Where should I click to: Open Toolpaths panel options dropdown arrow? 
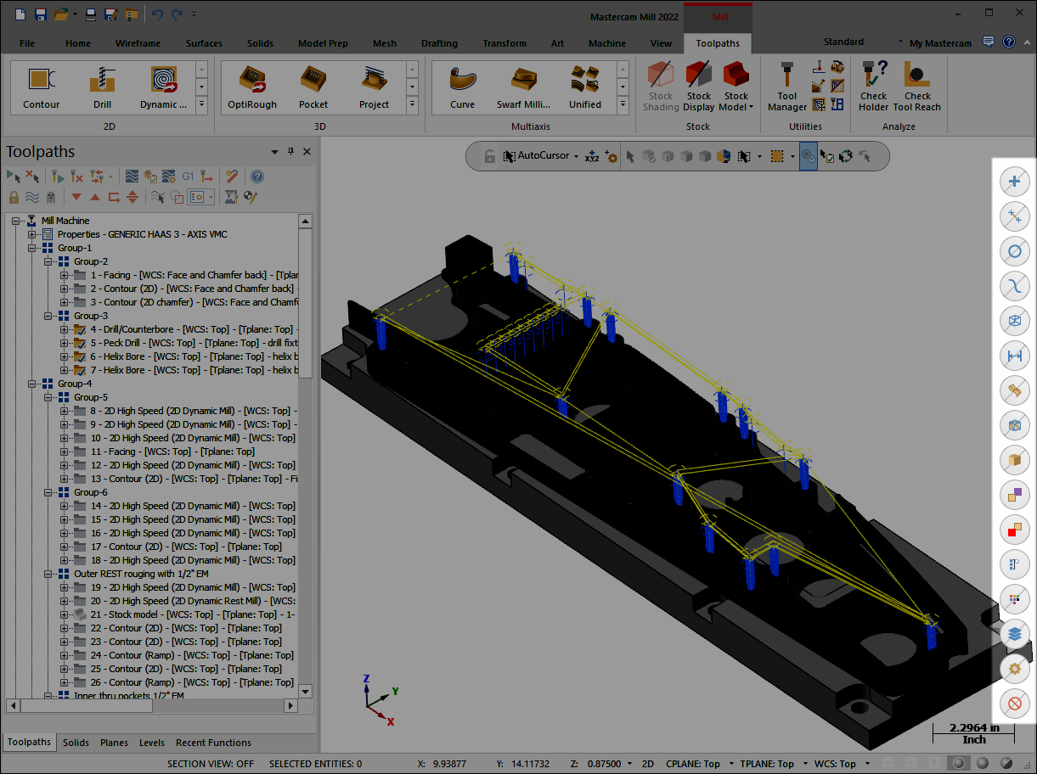point(274,152)
